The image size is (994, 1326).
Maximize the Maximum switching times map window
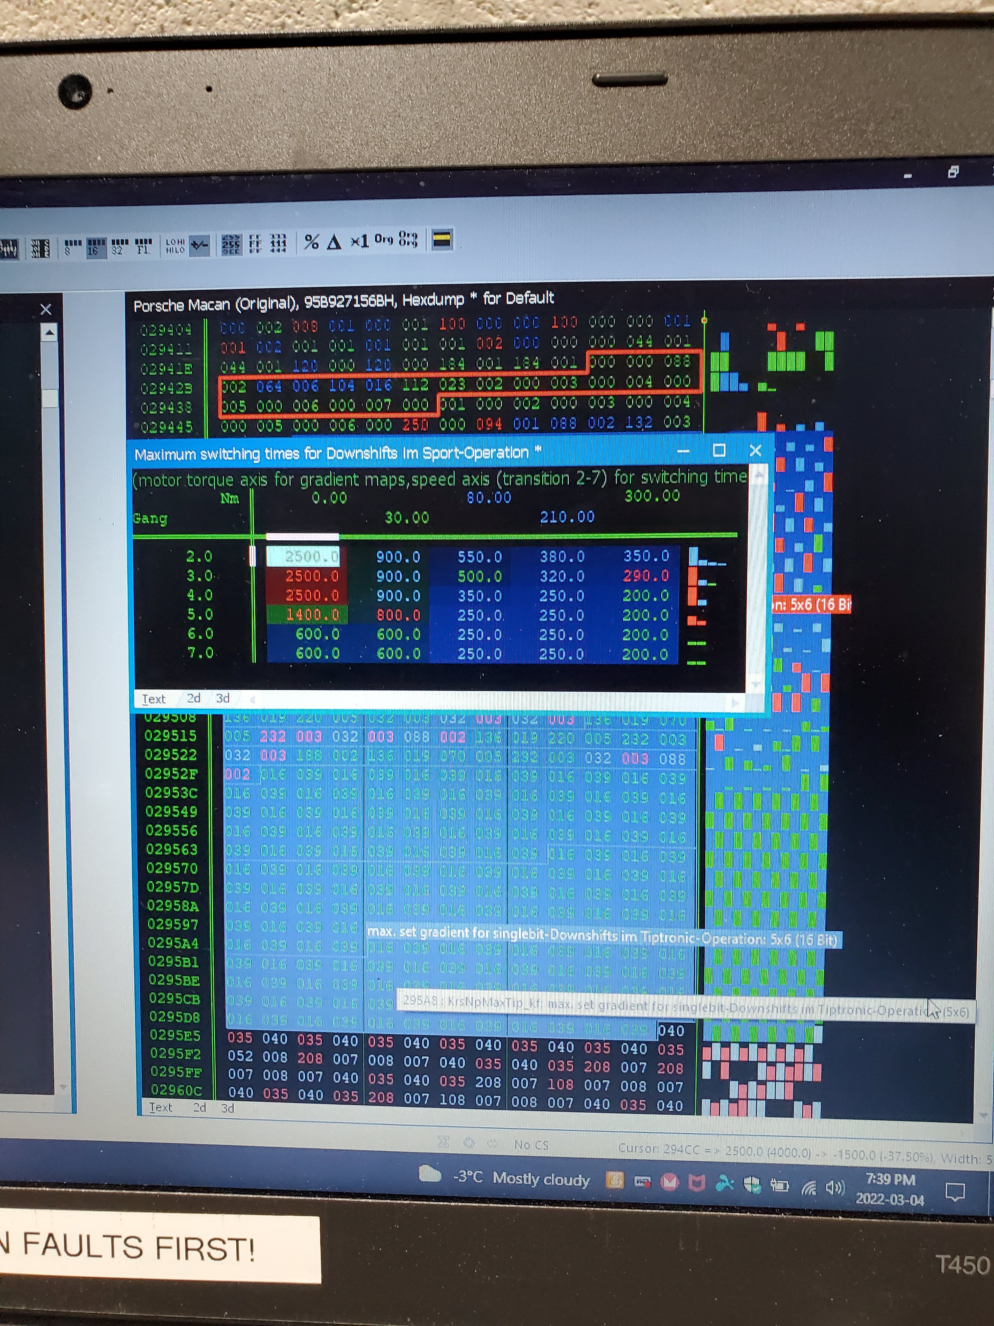720,450
